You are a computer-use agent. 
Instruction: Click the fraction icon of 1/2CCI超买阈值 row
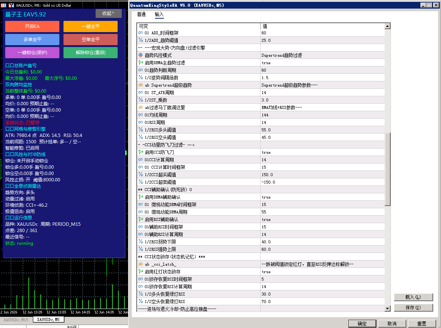tap(141, 175)
